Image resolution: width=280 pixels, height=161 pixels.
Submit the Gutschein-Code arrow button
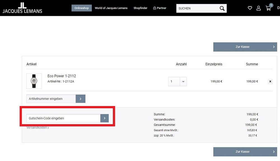click(x=104, y=118)
